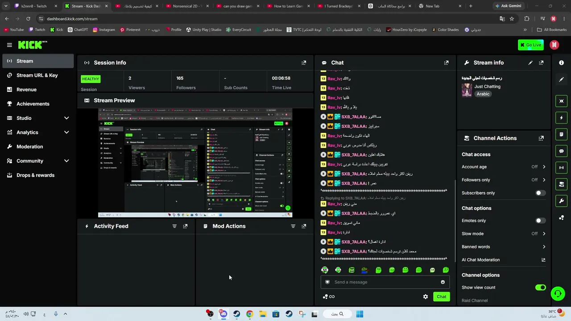Open the emoji picker in message box

coord(443,282)
